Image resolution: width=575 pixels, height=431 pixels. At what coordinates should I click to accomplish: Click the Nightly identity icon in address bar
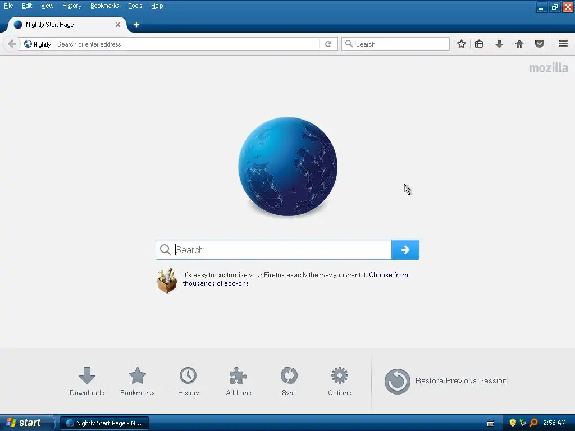[28, 44]
